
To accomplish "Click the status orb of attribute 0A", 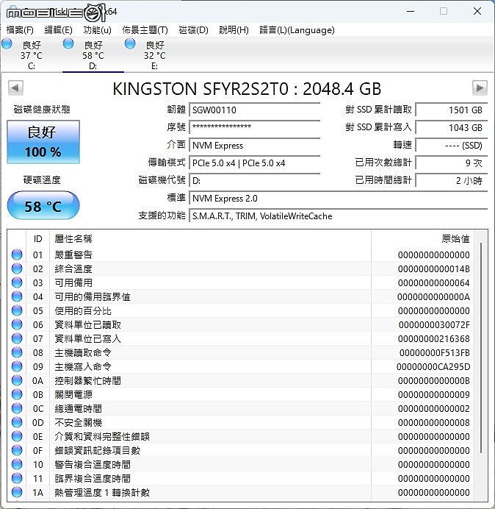I will [17, 380].
